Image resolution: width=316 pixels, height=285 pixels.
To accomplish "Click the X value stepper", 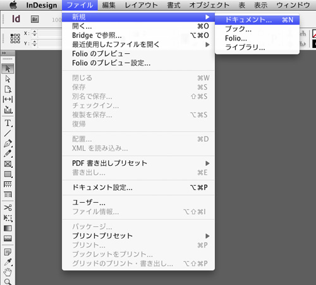I will 34,34.
